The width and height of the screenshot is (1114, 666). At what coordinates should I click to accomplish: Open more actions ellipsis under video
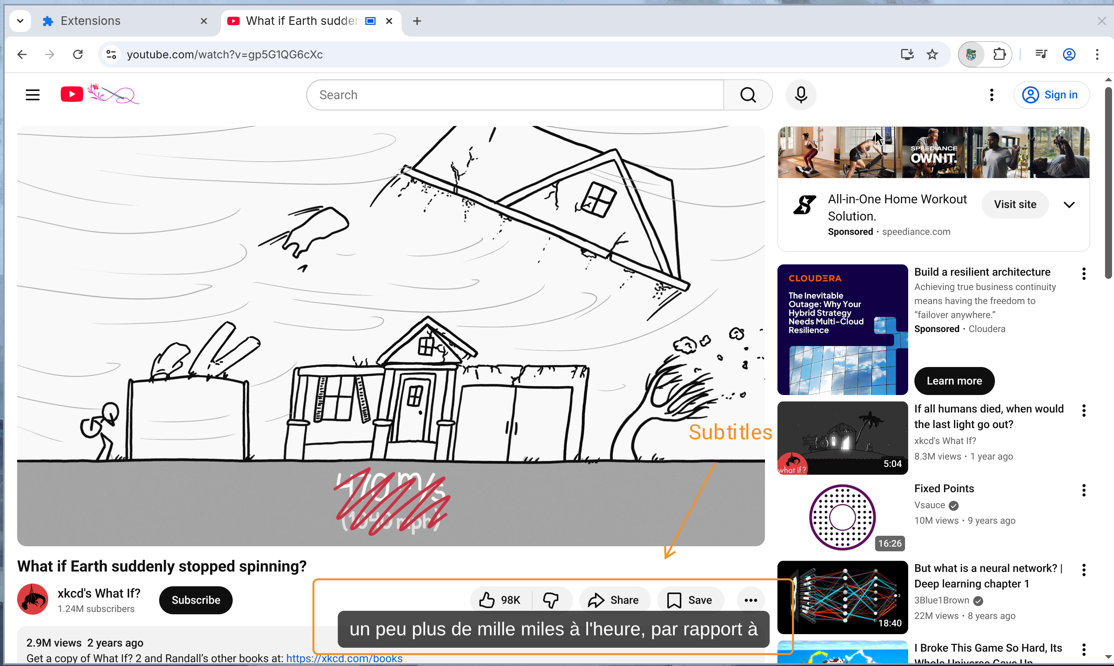coord(751,600)
